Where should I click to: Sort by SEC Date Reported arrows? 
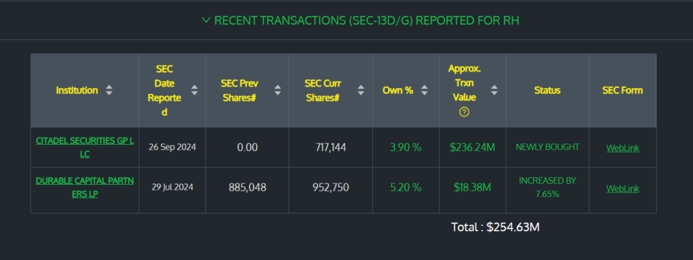pos(194,91)
